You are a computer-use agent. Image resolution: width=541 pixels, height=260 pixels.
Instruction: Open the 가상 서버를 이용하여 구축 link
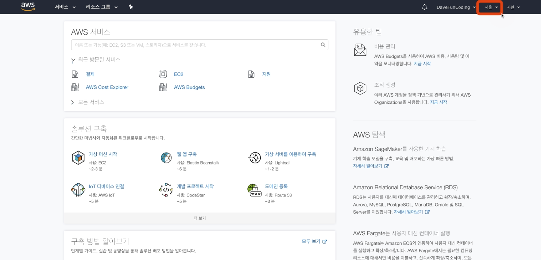coord(290,154)
